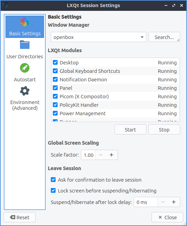Select the Basic Settings flower icon

point(25,22)
